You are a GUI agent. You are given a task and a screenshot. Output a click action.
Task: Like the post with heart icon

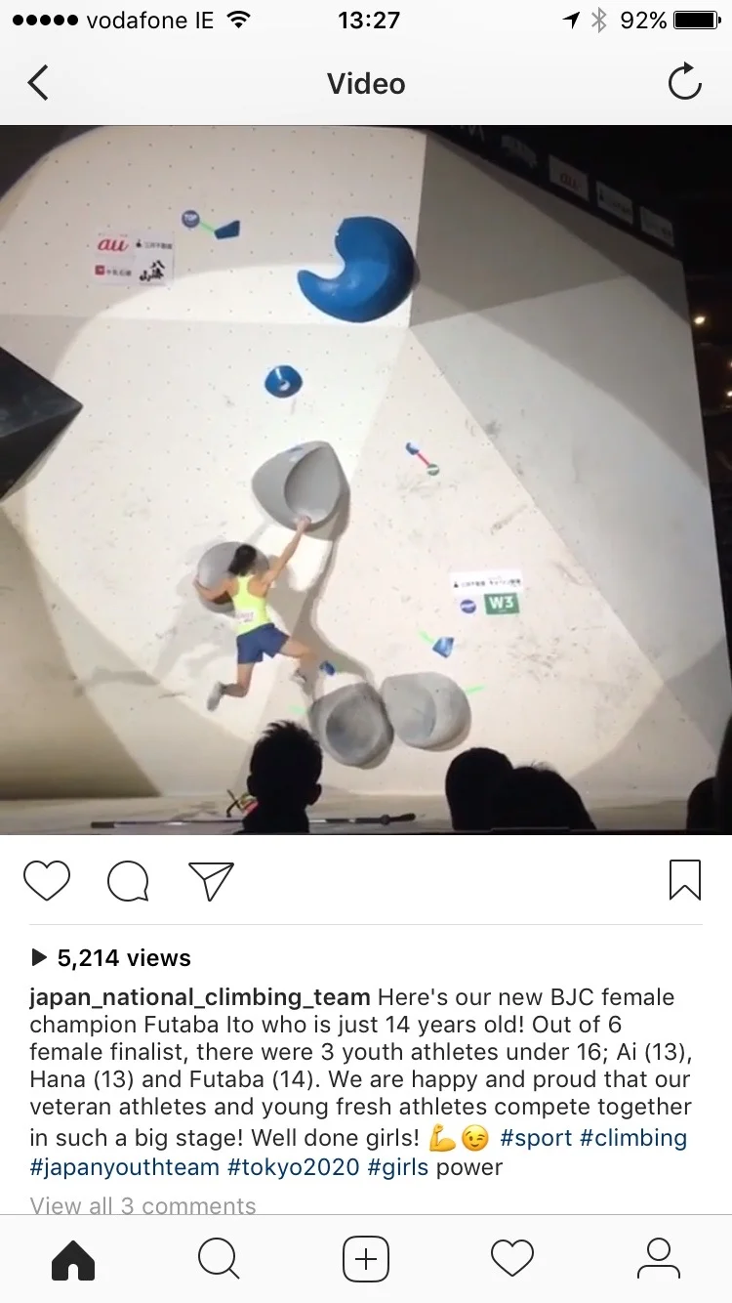(x=47, y=881)
